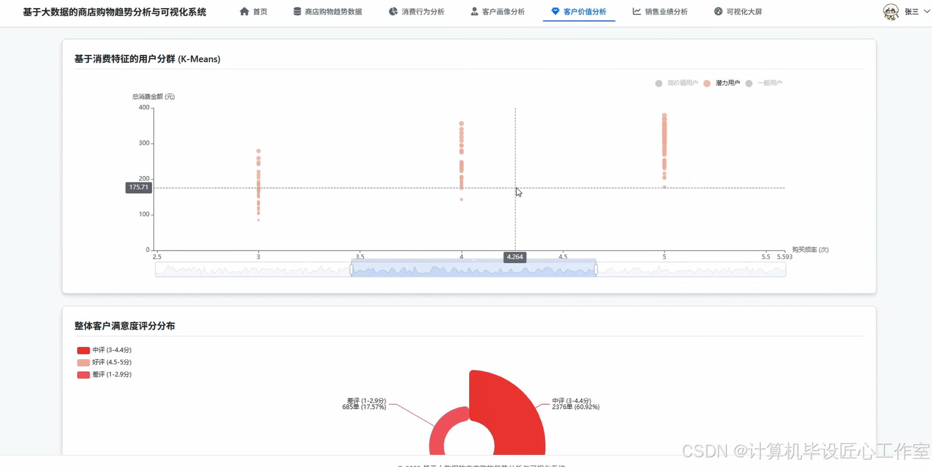This screenshot has width=932, height=467.
Task: Click the system title 基于大数据的商店购物趋势分析与可视化系统
Action: [114, 12]
